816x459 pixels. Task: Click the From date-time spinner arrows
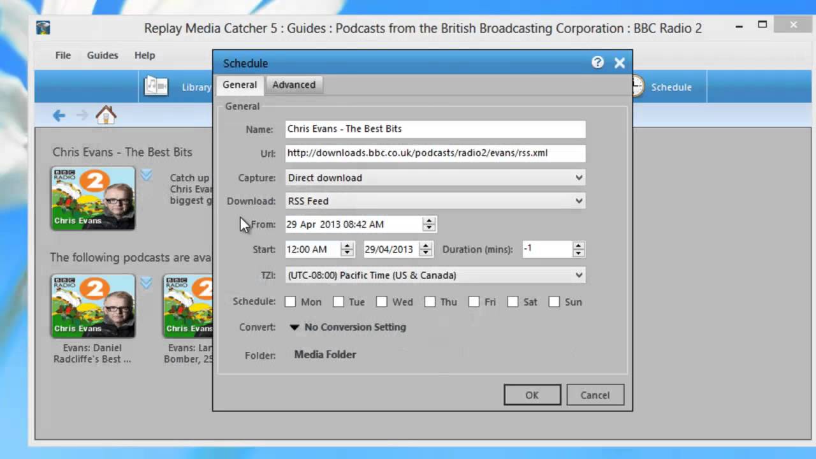(429, 224)
